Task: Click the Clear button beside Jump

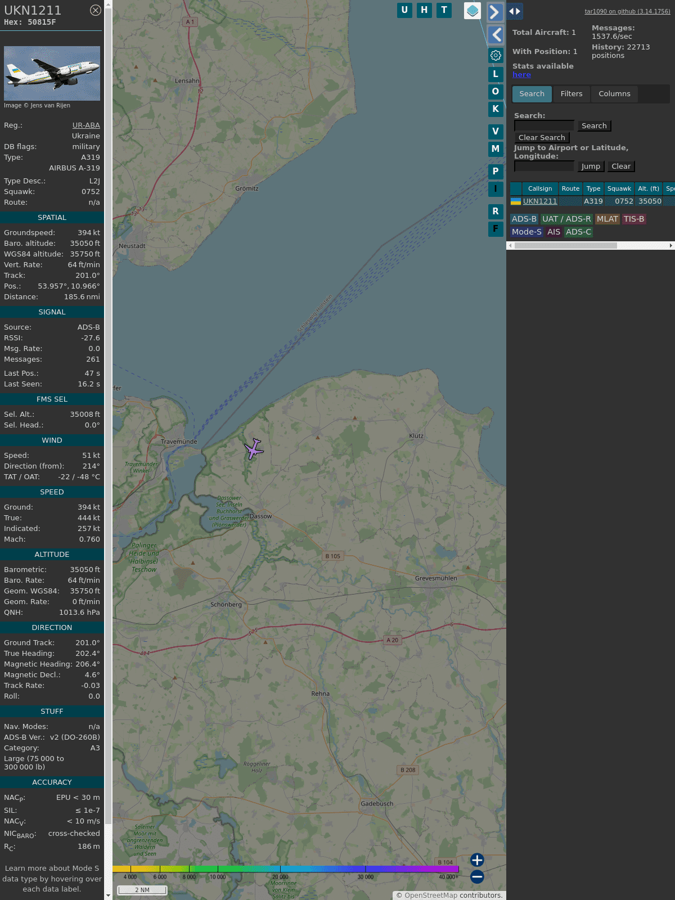Action: click(x=621, y=166)
